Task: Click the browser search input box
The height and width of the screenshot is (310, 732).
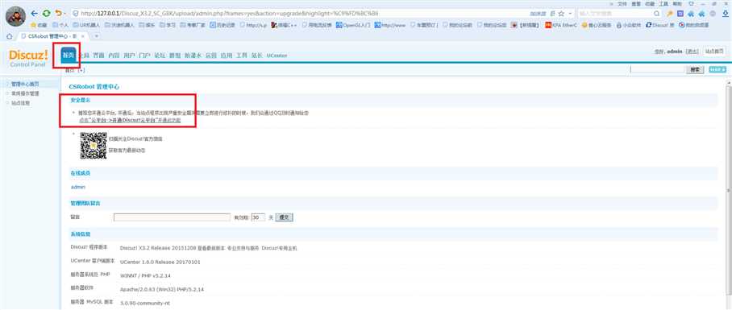Action: click(x=615, y=14)
